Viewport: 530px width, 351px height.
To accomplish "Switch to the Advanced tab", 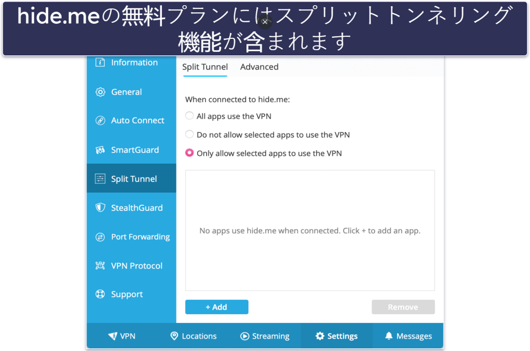I will (x=259, y=67).
